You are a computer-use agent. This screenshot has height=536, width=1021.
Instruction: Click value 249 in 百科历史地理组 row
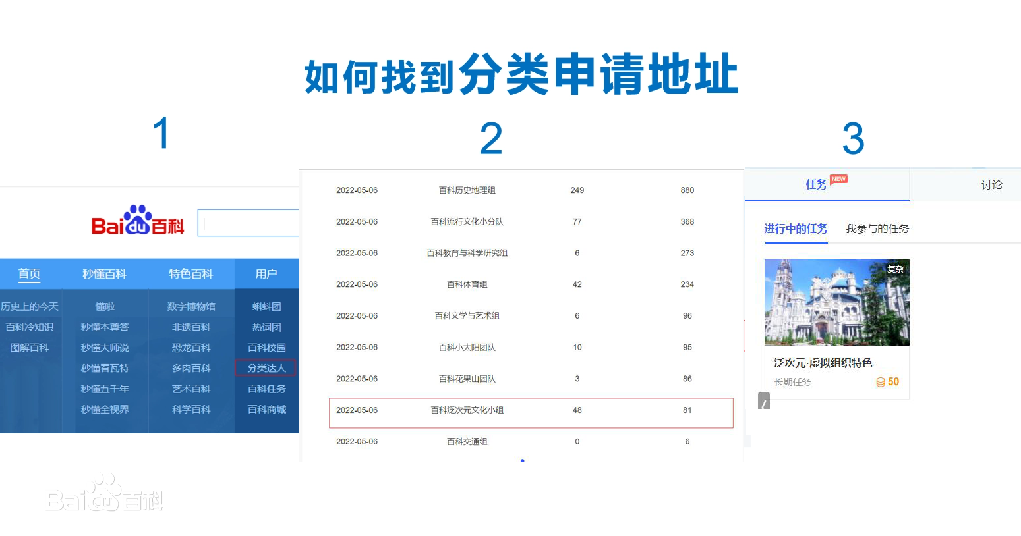577,190
